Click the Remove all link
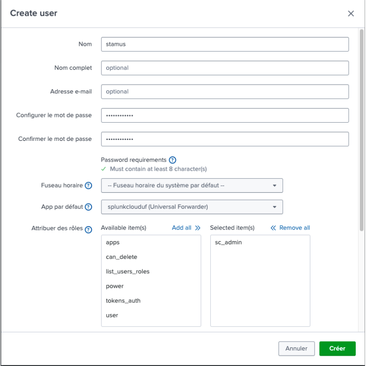 [290, 228]
